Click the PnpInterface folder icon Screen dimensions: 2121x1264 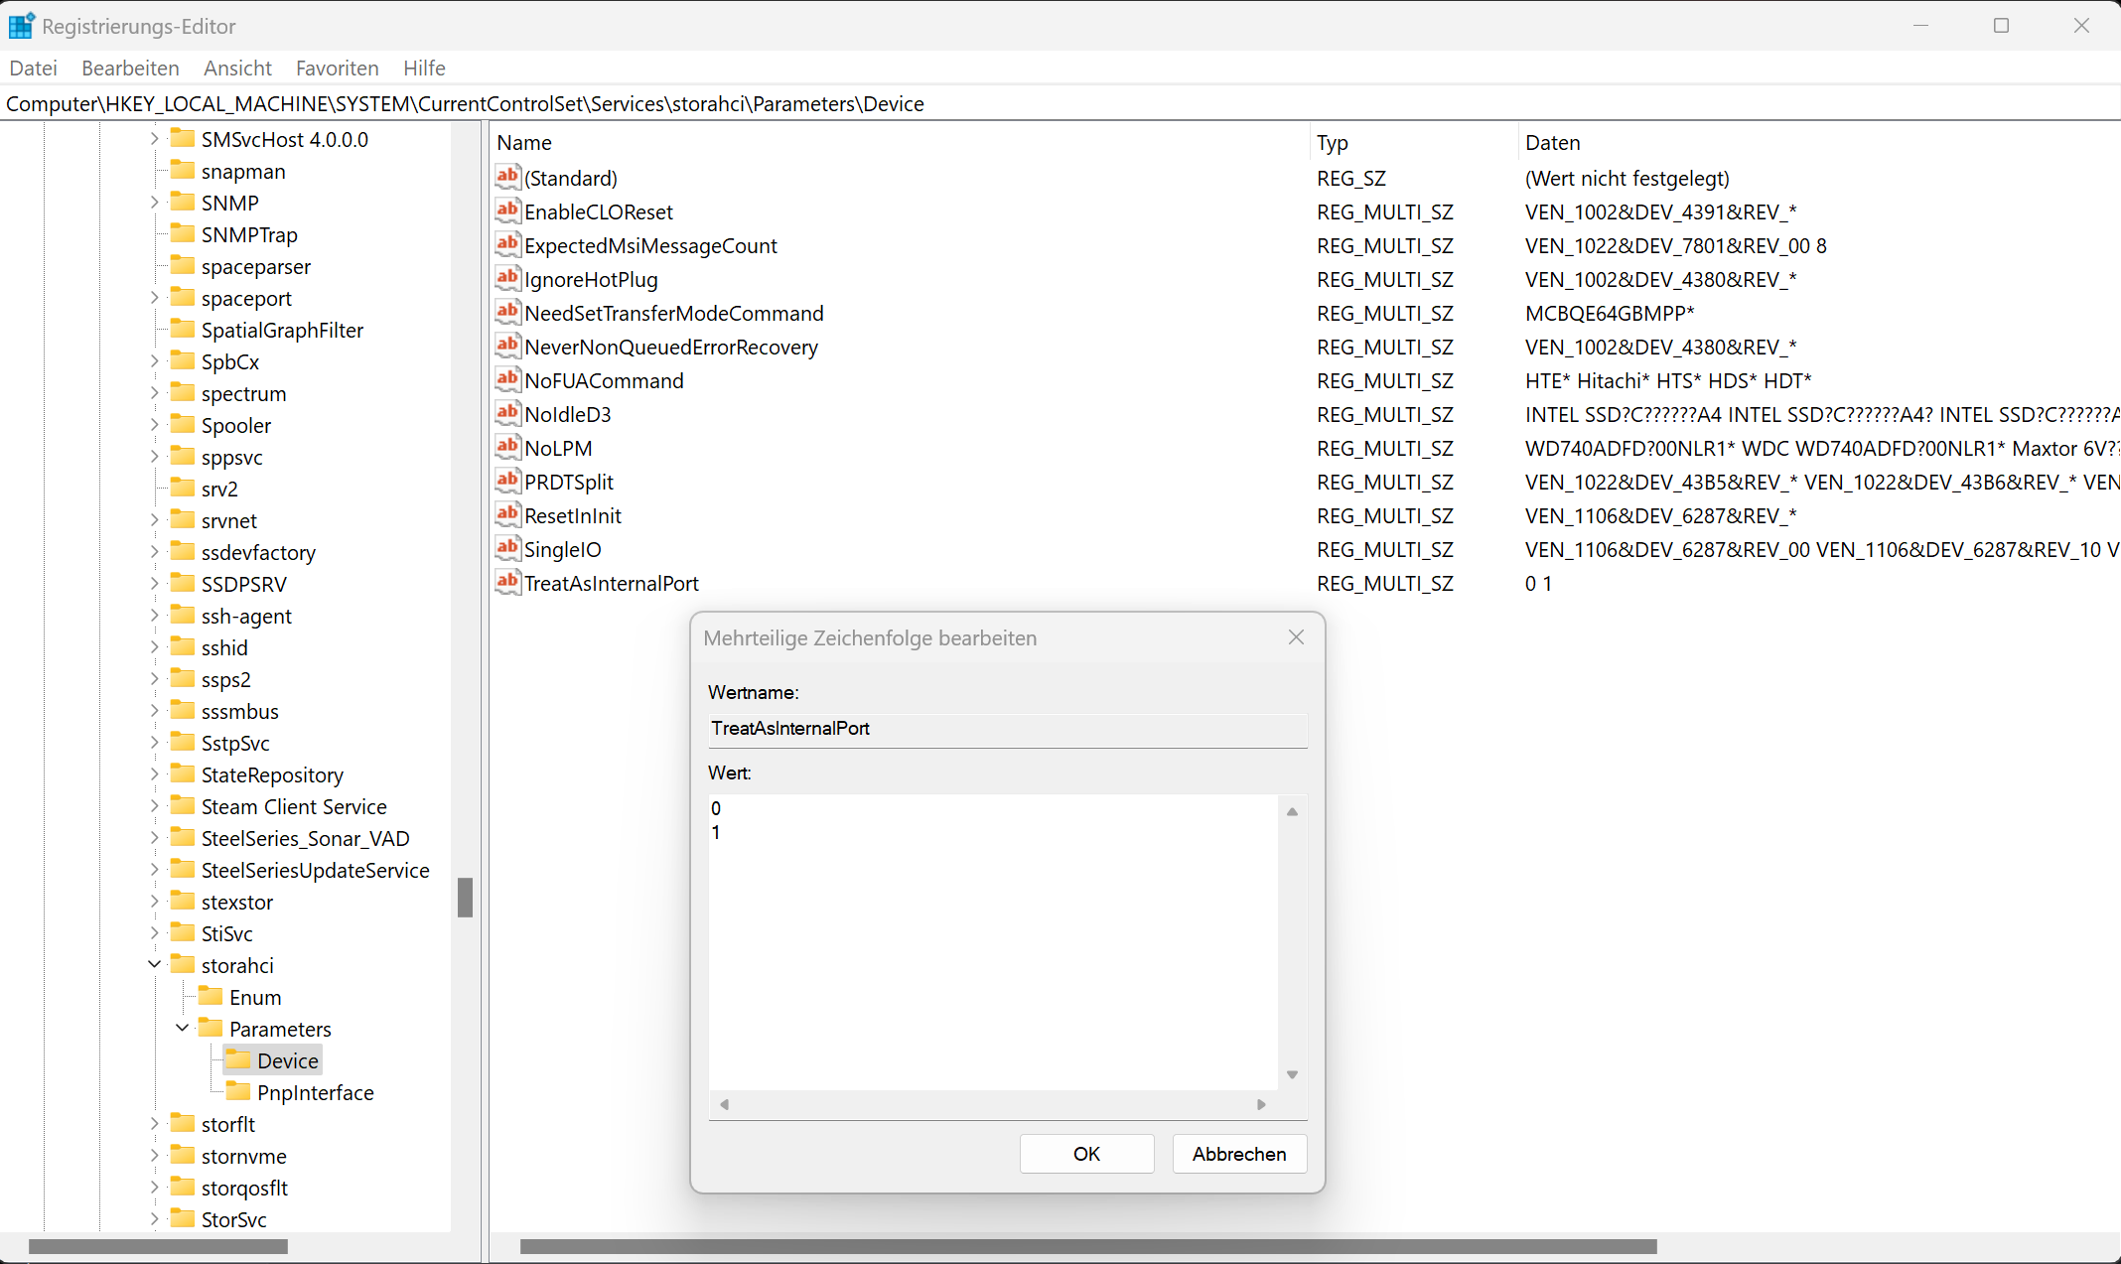coord(238,1091)
